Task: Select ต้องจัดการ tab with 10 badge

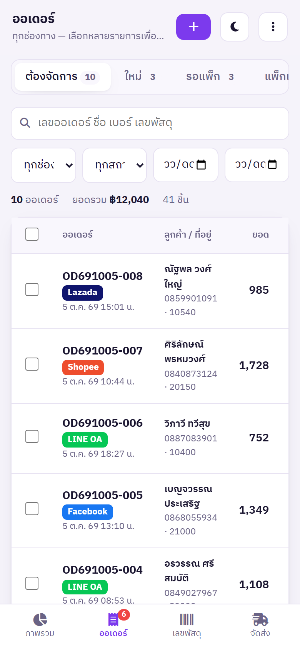Action: 63,77
